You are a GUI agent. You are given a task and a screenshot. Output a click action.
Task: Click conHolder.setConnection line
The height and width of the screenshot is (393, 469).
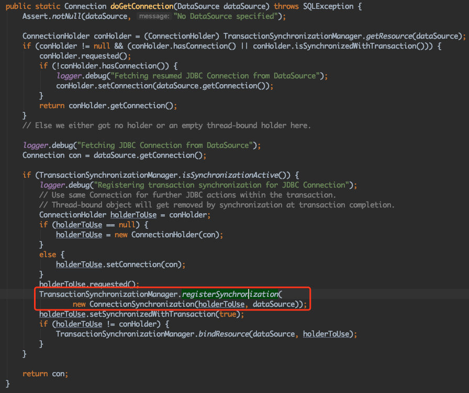coord(165,86)
